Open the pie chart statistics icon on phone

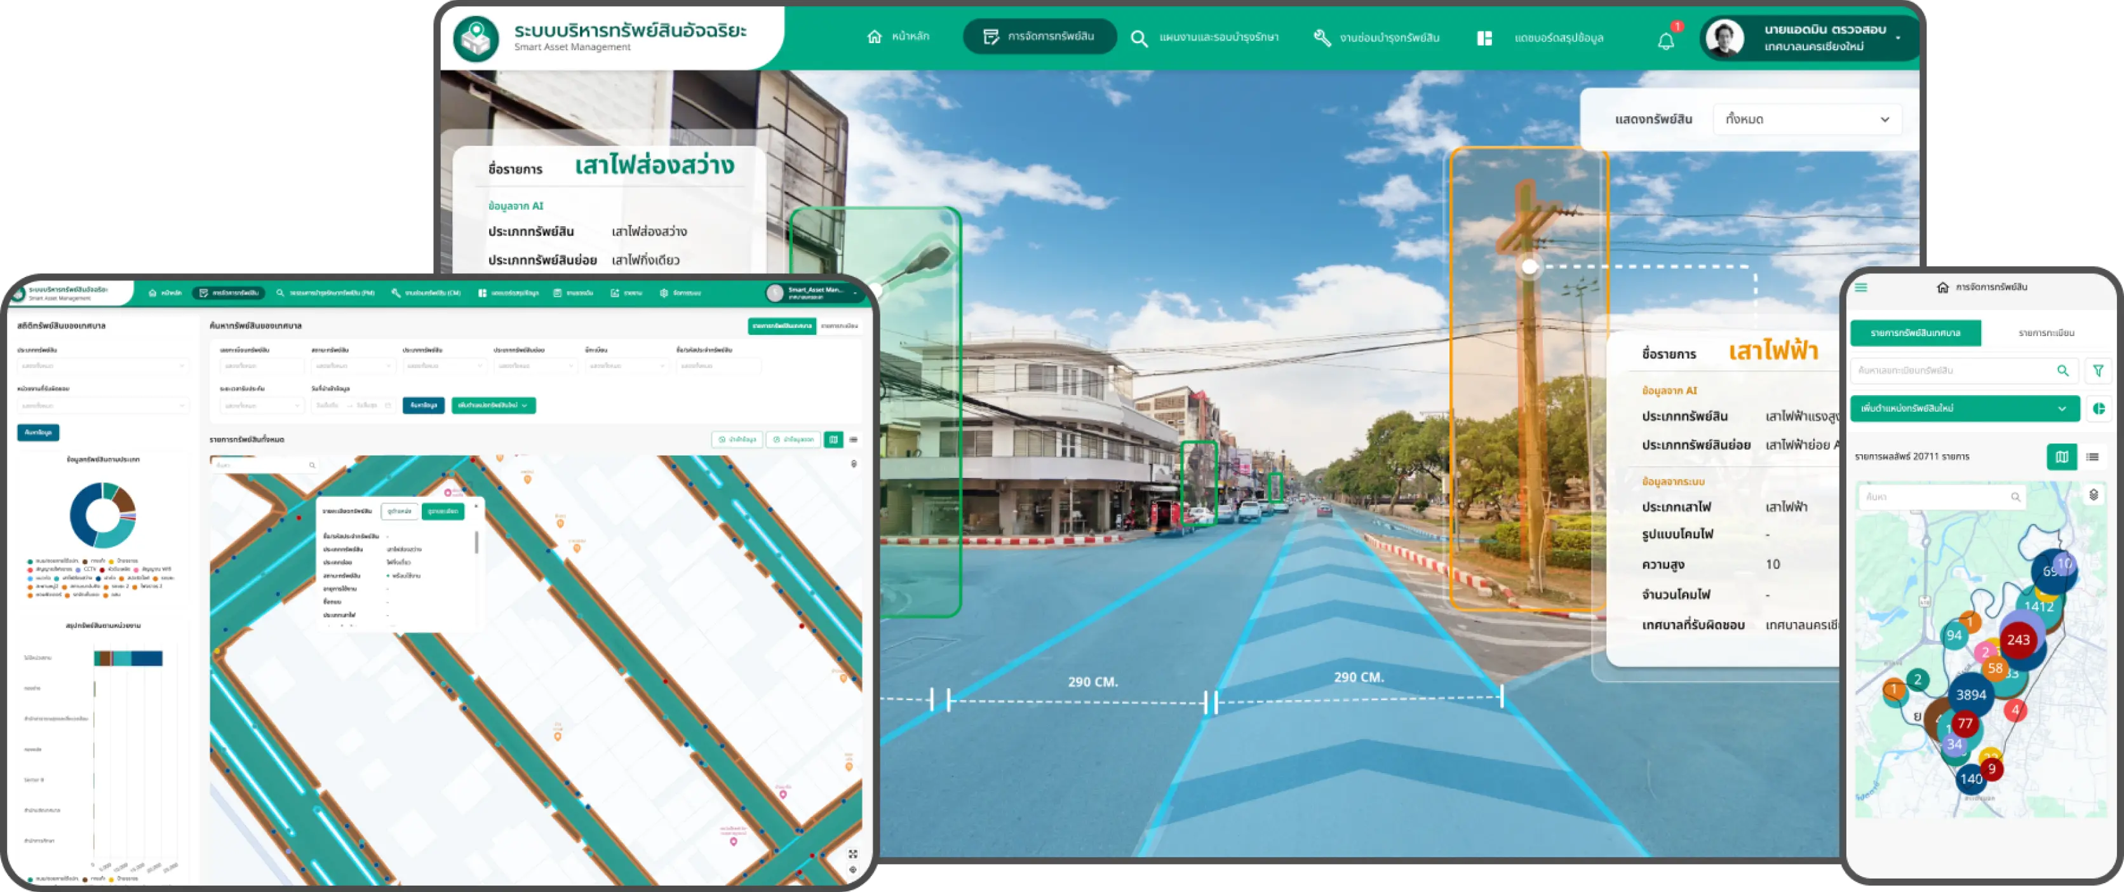click(x=2099, y=409)
